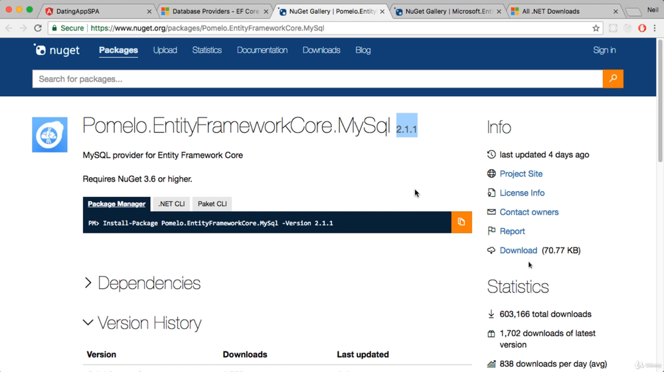Collapse the Version History section
The height and width of the screenshot is (372, 664).
click(143, 323)
